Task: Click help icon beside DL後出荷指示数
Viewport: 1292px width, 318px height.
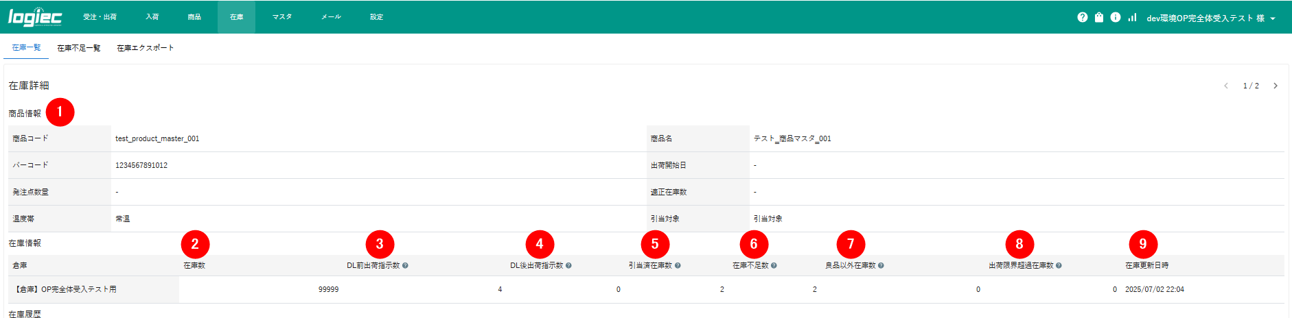Action: coord(568,266)
